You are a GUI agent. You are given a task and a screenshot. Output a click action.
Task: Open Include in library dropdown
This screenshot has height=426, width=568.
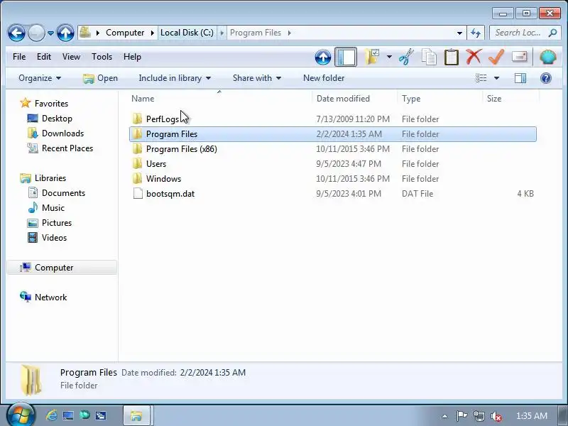[x=175, y=78]
